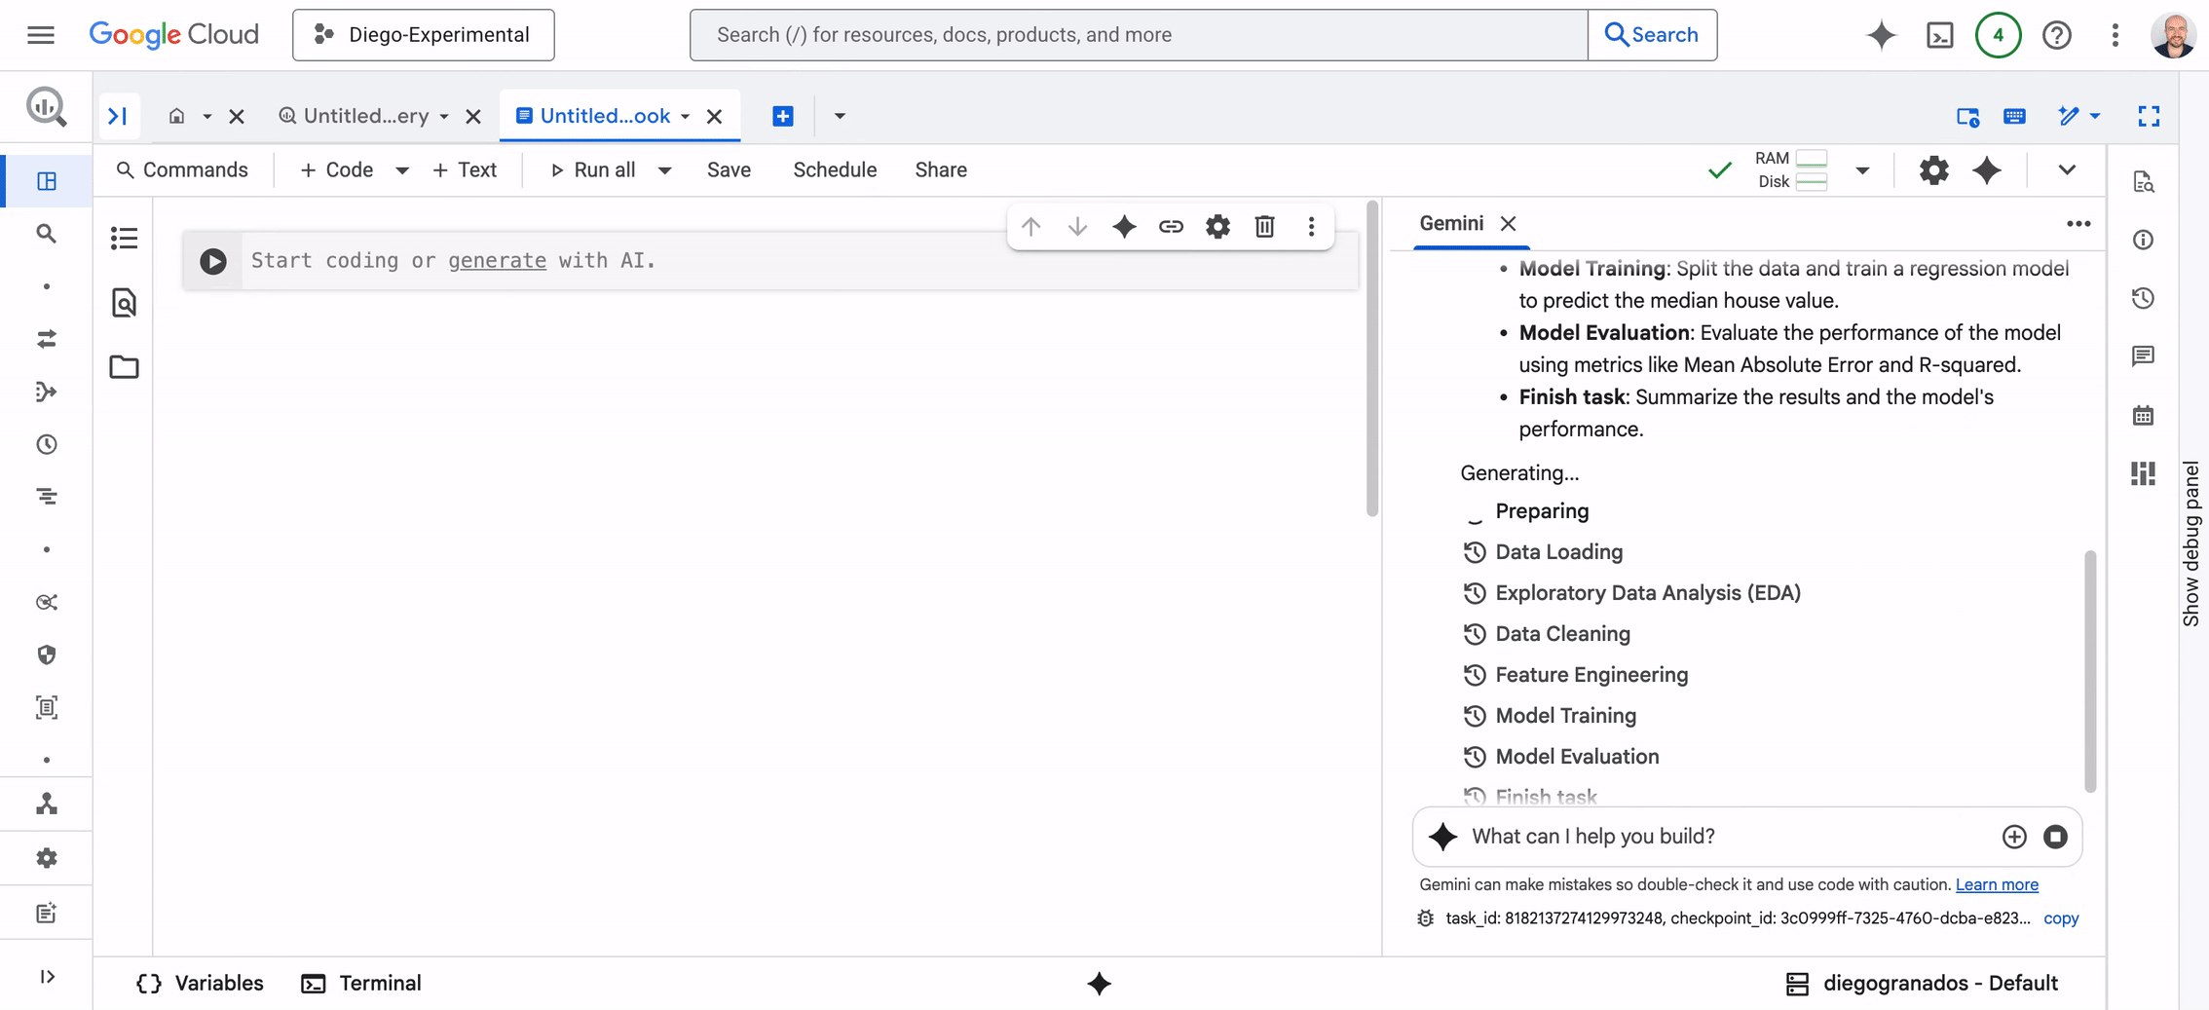This screenshot has height=1010, width=2209.
Task: Click the delete cell trash icon
Action: [1264, 227]
